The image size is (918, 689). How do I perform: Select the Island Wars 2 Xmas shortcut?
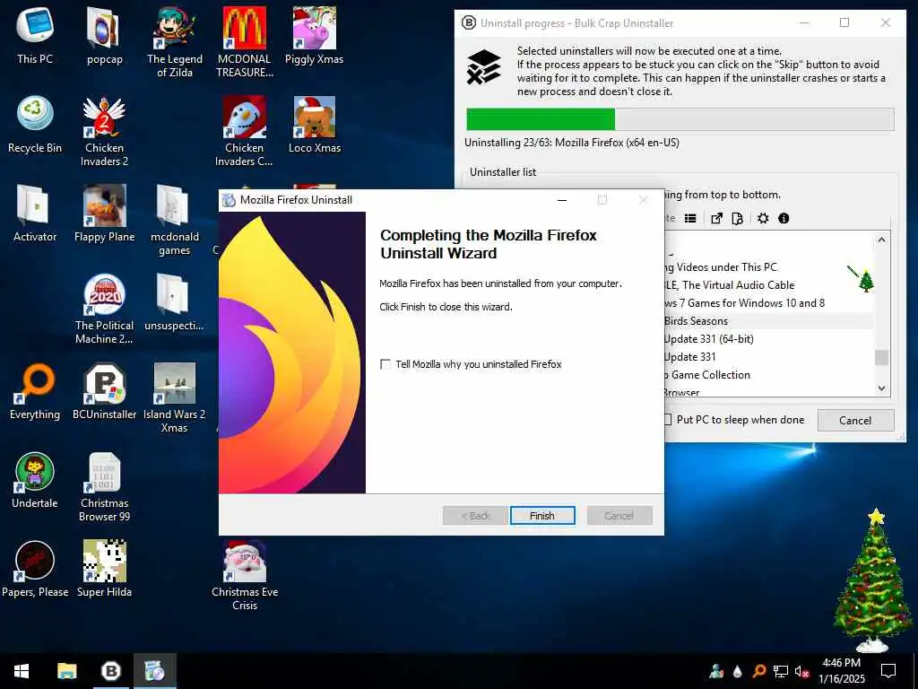175,397
